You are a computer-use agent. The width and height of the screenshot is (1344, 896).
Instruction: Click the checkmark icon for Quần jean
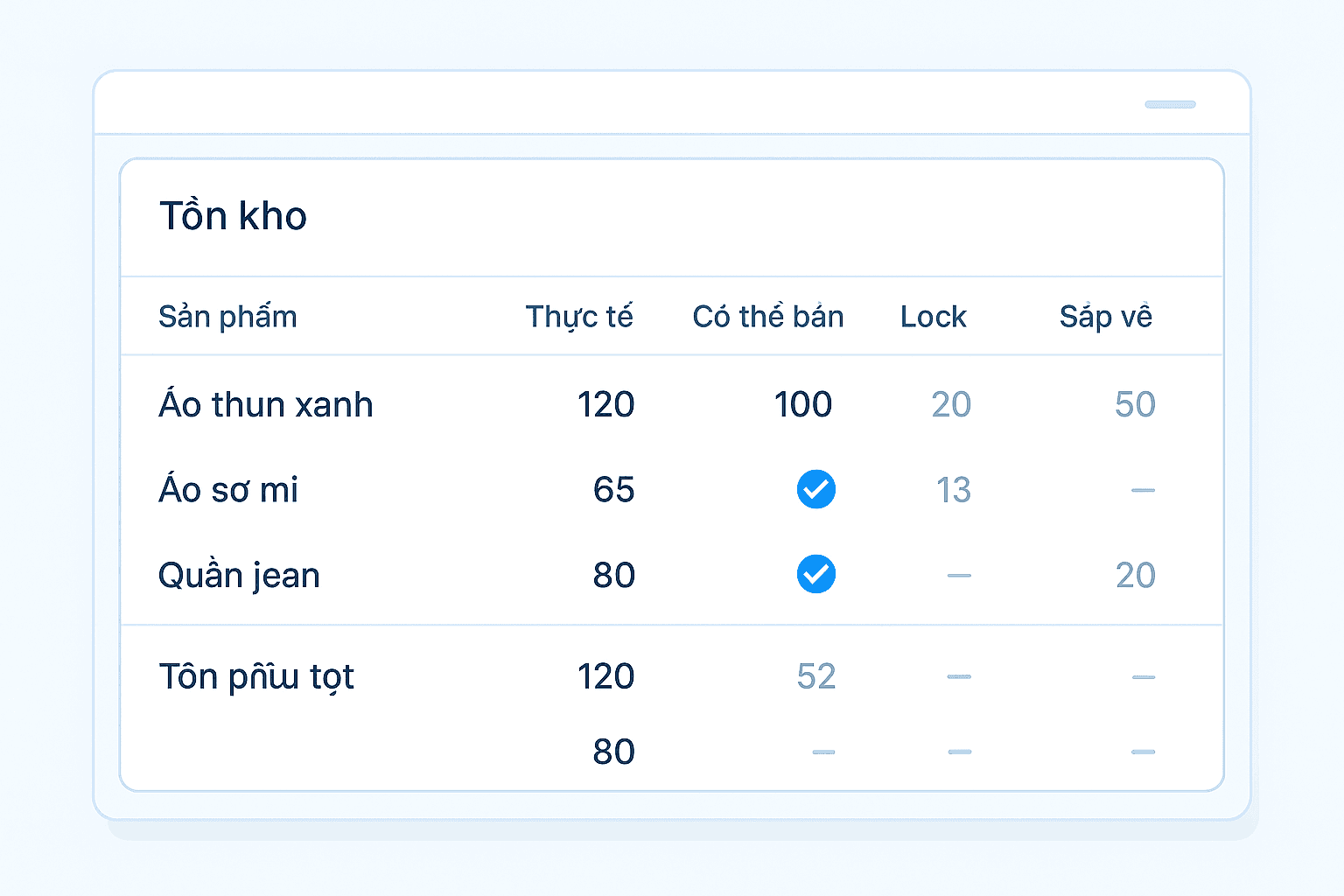tap(815, 575)
